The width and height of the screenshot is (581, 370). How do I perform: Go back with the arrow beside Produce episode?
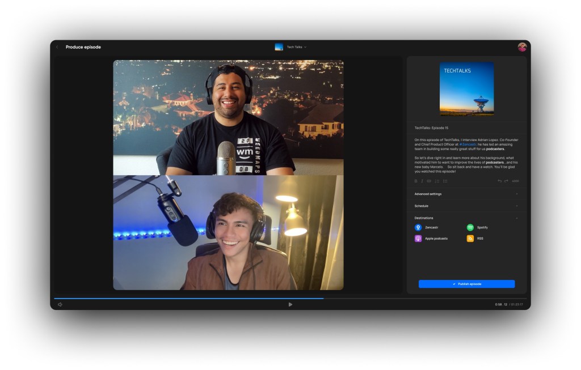(x=57, y=47)
